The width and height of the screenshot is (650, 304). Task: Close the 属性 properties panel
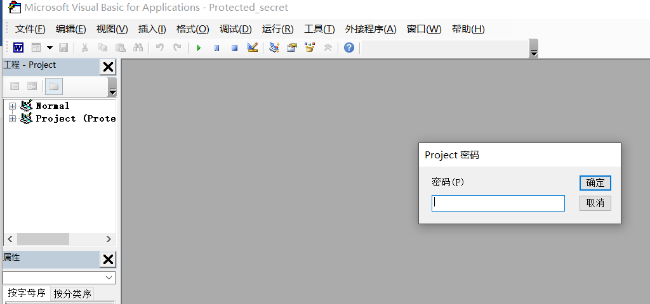[108, 259]
